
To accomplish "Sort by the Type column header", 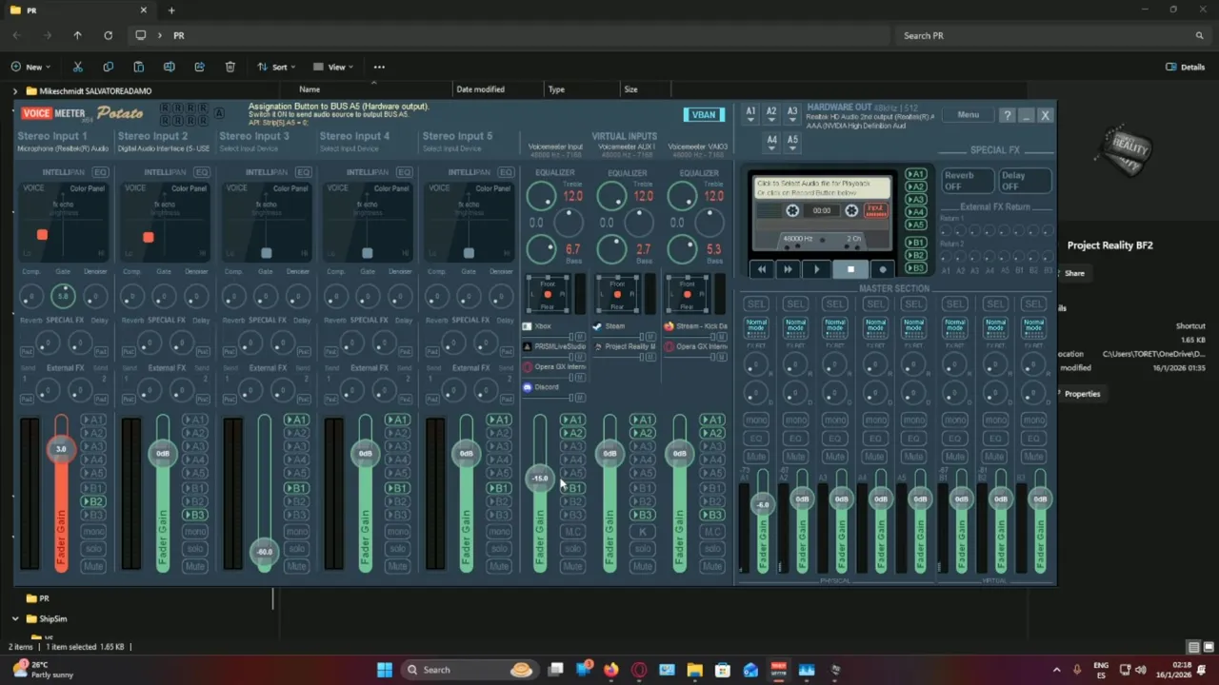I will [556, 89].
